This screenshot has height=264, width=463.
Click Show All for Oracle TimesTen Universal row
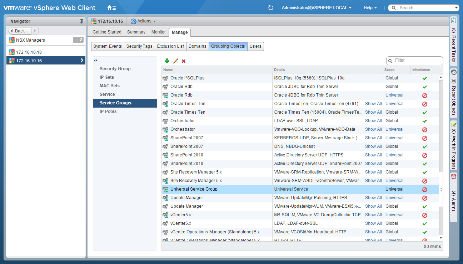(373, 104)
